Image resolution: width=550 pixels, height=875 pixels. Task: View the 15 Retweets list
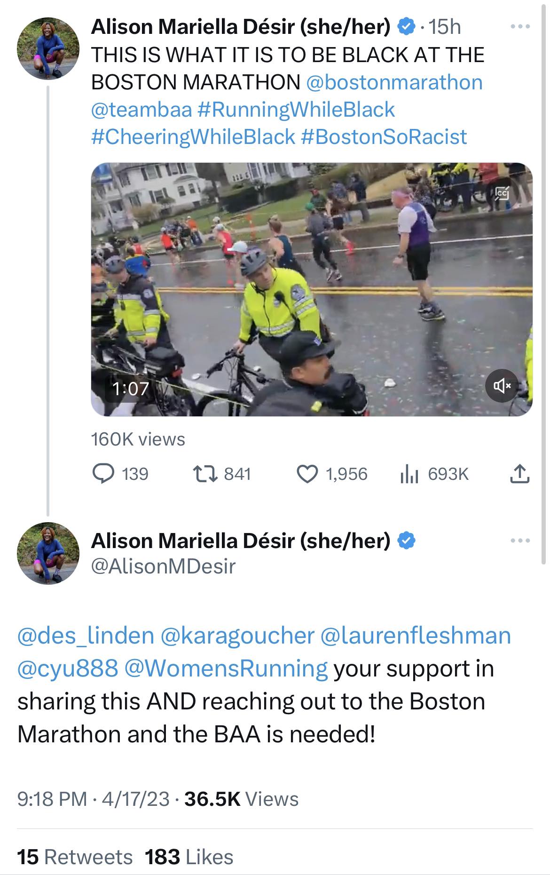pos(75,857)
